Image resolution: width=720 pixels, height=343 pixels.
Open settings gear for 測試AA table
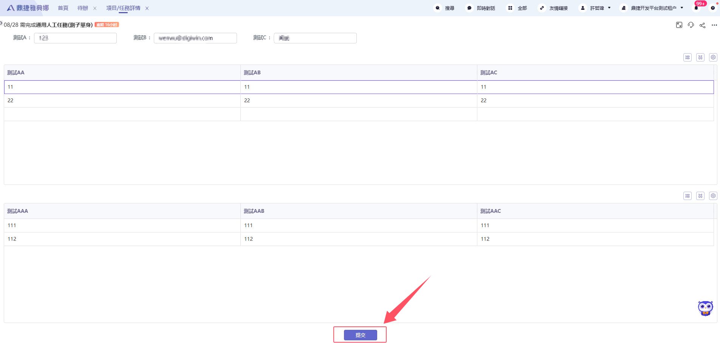click(x=713, y=57)
